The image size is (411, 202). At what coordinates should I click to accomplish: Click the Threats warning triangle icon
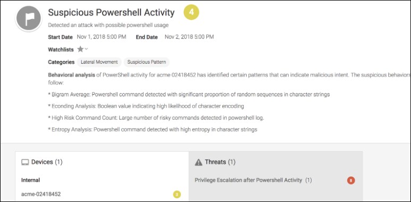pos(199,163)
